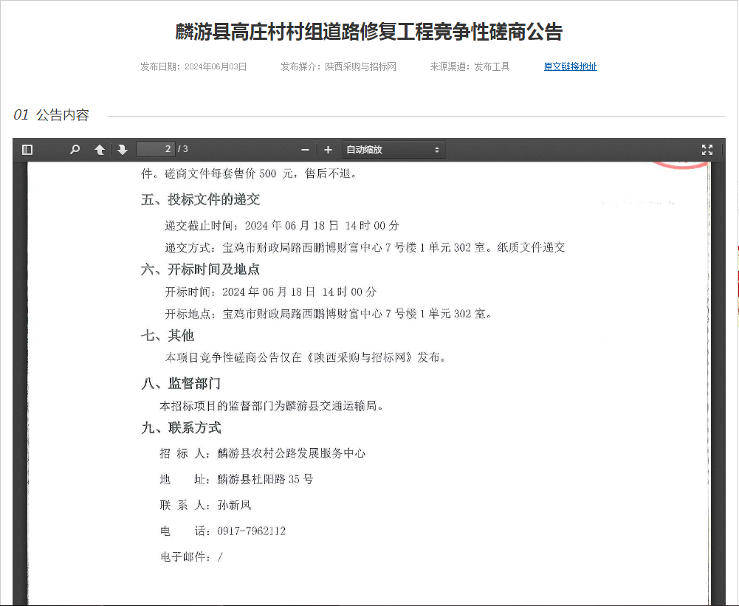Click phone number 0917-7962112
The image size is (739, 606).
(252, 531)
